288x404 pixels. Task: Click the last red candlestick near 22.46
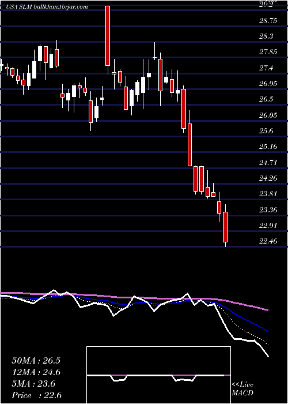[226, 227]
